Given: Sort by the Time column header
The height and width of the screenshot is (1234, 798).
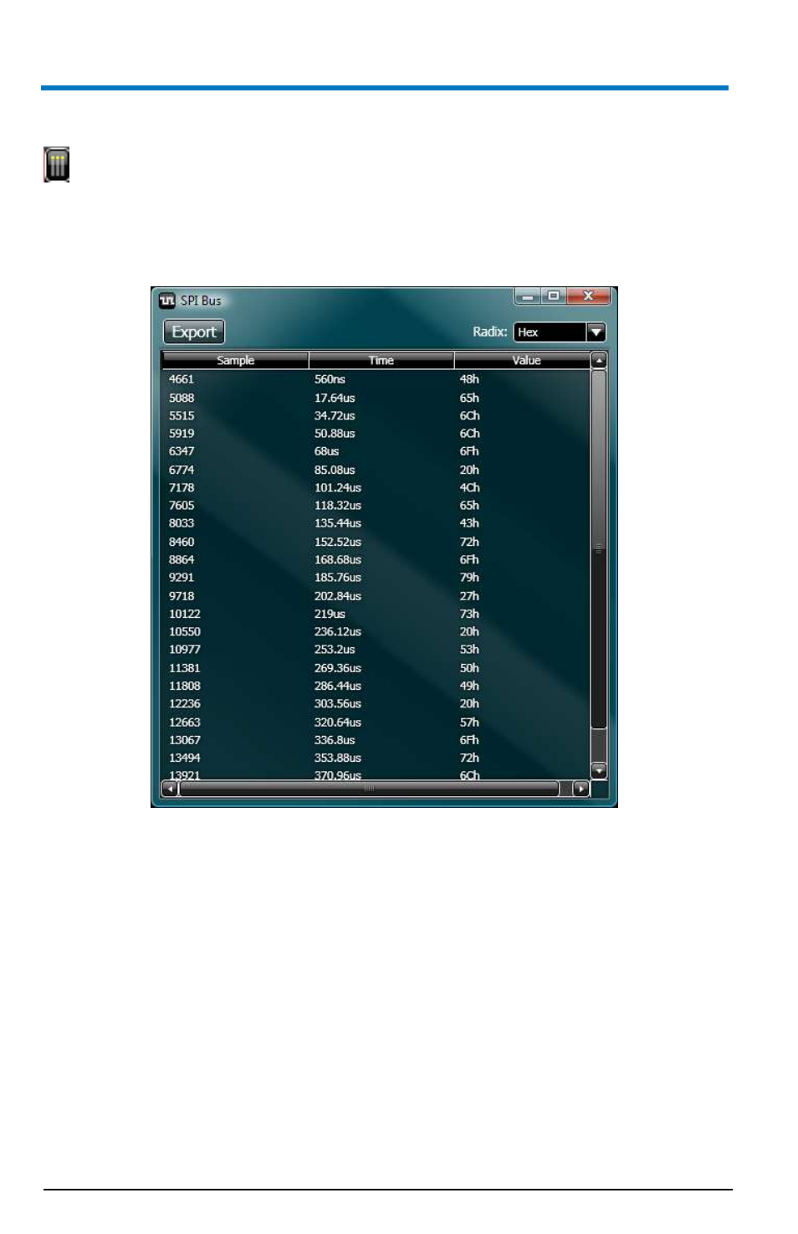Looking at the screenshot, I should tap(381, 361).
